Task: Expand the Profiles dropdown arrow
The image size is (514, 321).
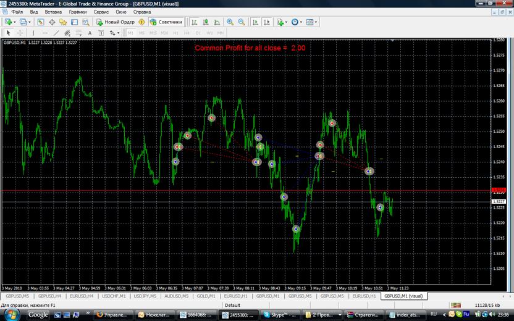Action: click(29, 22)
